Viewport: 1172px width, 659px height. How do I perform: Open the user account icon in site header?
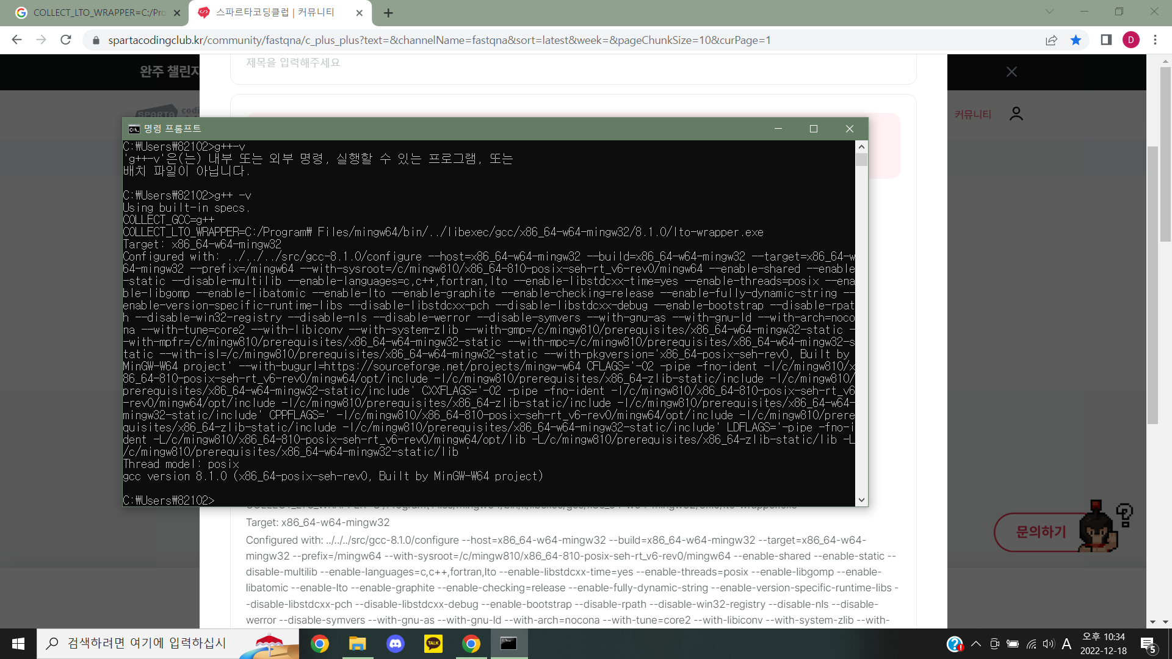[x=1016, y=114]
